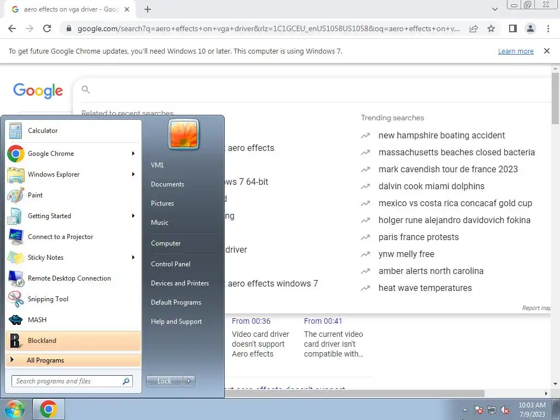
Task: Open VM1 user folder
Action: pyautogui.click(x=157, y=165)
